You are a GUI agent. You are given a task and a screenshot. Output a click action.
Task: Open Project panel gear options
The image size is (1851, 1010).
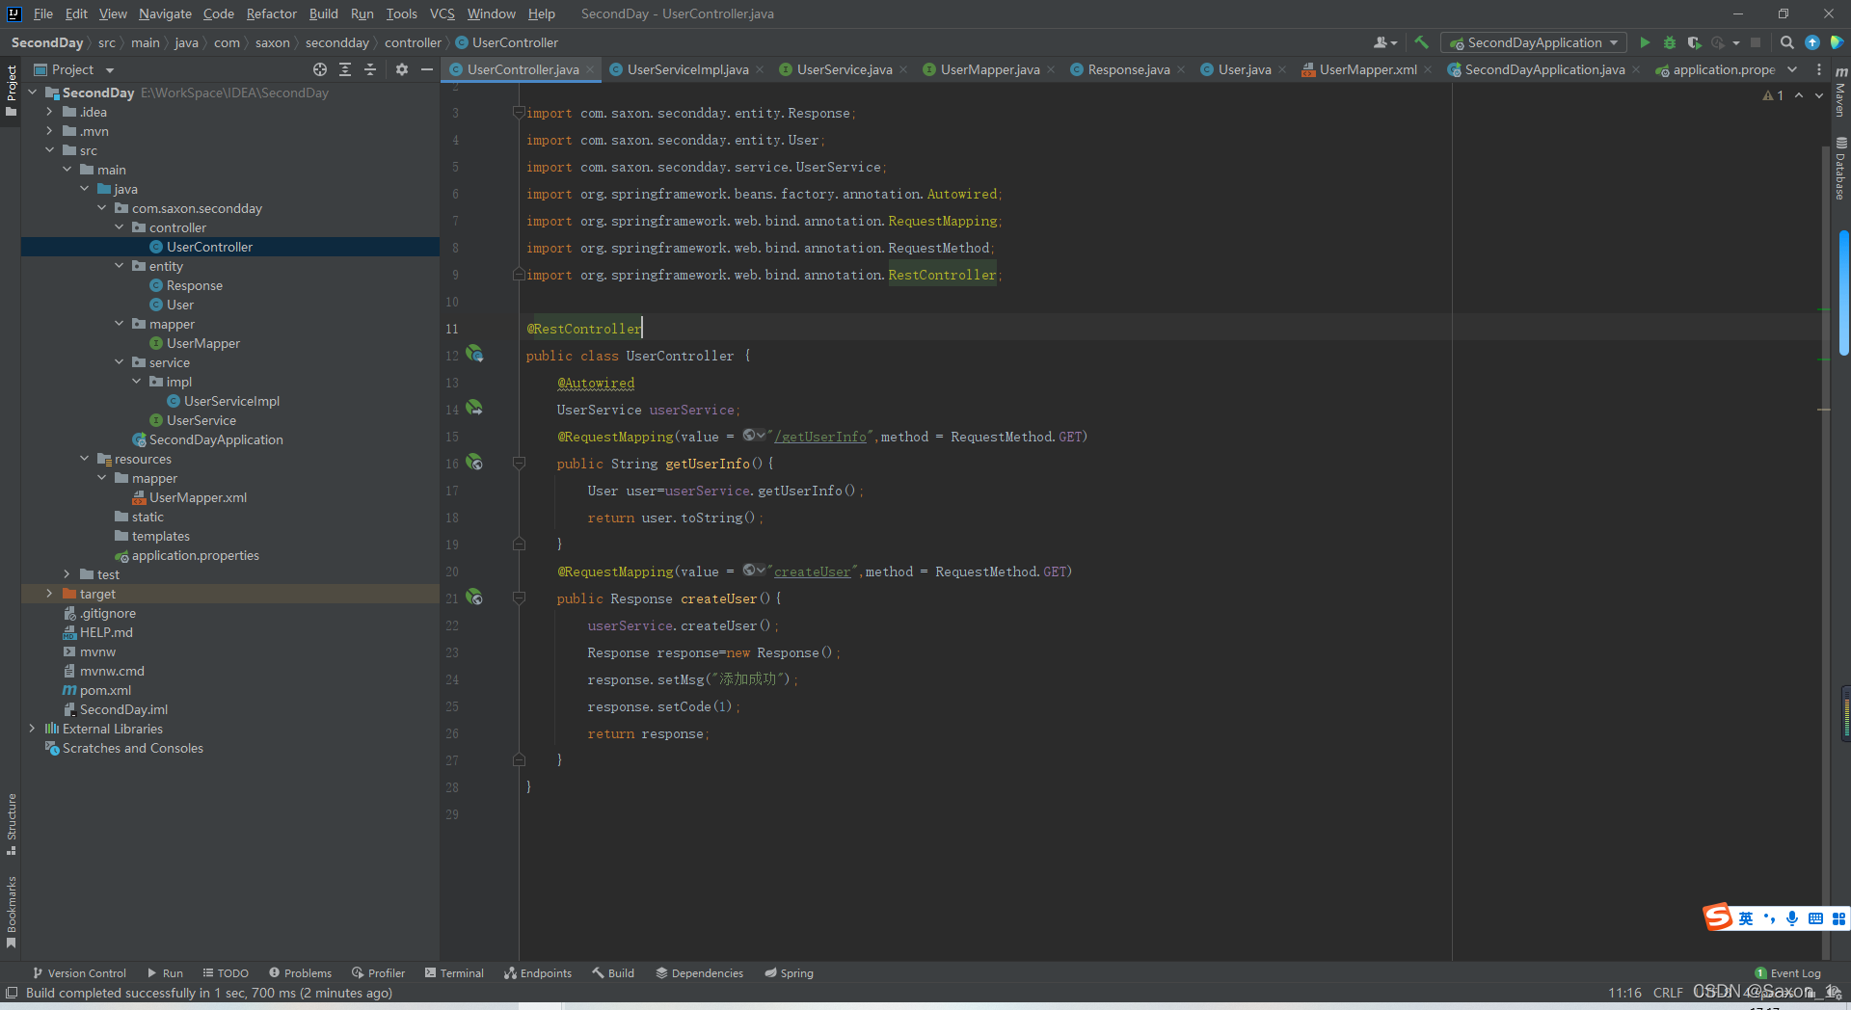pyautogui.click(x=402, y=69)
